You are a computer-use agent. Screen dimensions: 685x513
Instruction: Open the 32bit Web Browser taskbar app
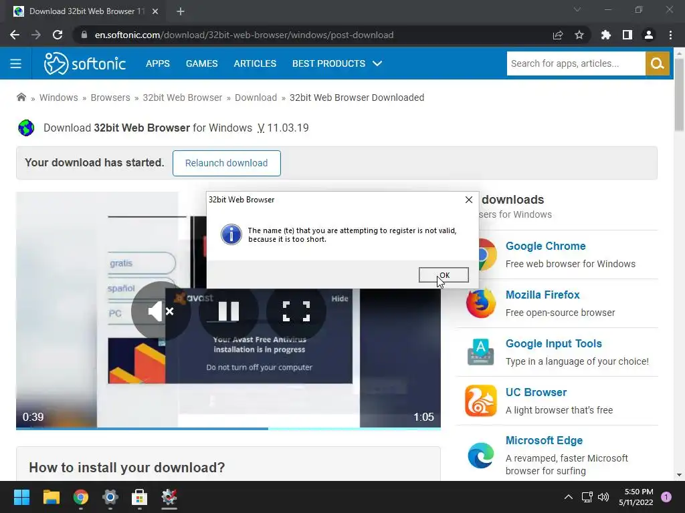(x=169, y=497)
